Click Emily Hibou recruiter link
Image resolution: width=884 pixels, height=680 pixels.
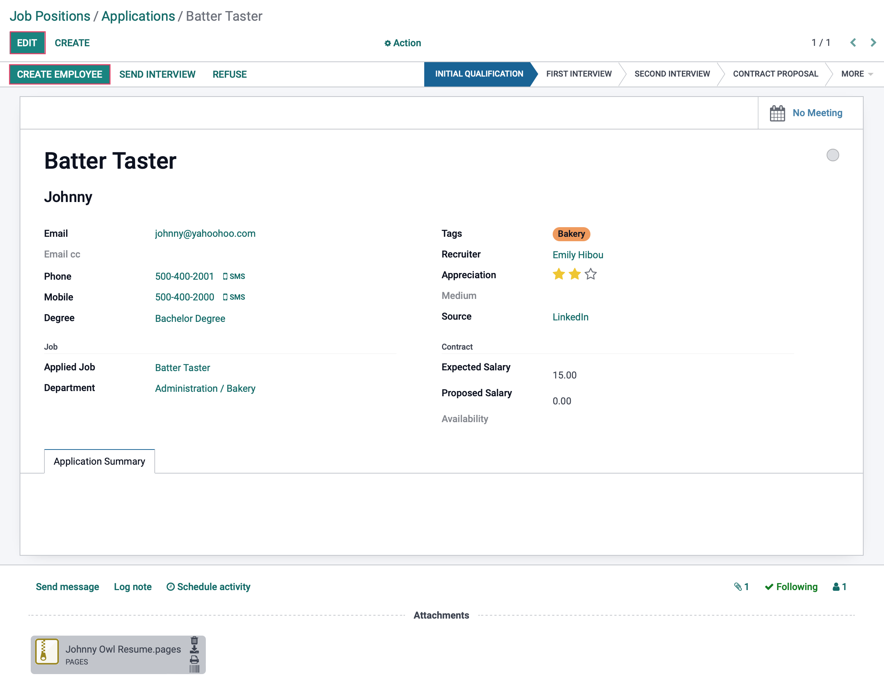577,254
